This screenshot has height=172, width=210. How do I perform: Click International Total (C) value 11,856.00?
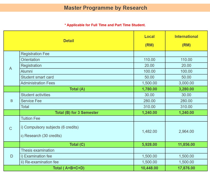coord(186,145)
